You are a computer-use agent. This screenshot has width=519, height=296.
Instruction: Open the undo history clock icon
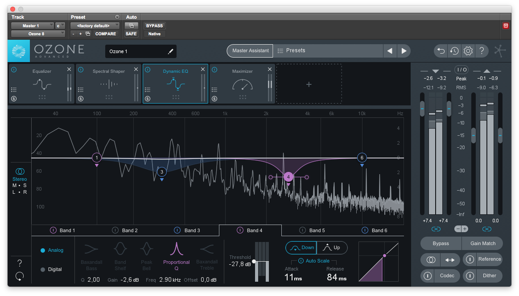pyautogui.click(x=454, y=51)
